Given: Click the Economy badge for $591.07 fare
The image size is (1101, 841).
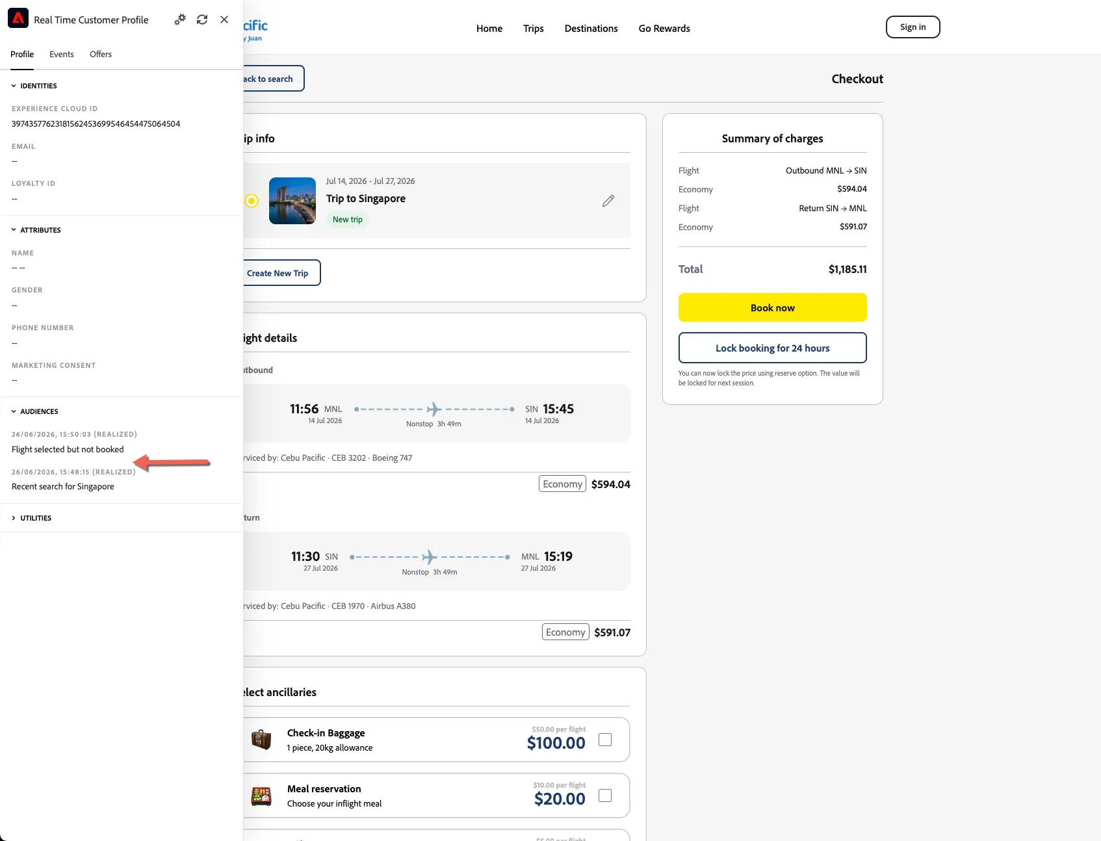Looking at the screenshot, I should 565,632.
